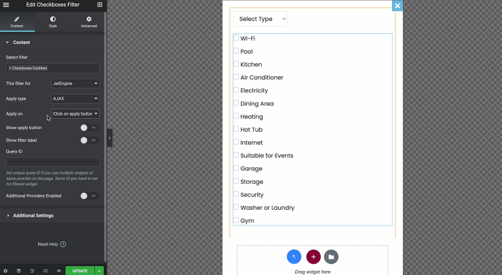This screenshot has width=502, height=275.
Task: Switch to the Style tab
Action: tap(53, 22)
